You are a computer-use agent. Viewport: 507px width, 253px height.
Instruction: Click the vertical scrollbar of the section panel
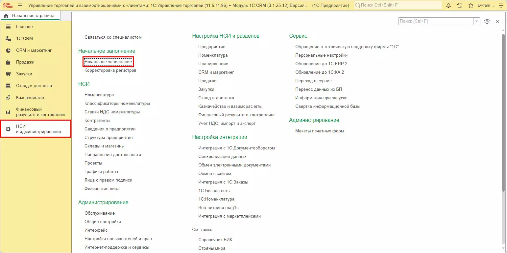503,113
